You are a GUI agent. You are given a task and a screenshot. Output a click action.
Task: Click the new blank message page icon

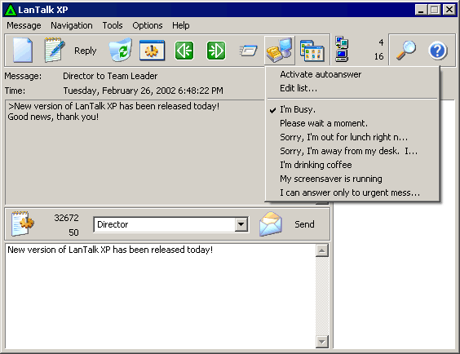(x=23, y=50)
